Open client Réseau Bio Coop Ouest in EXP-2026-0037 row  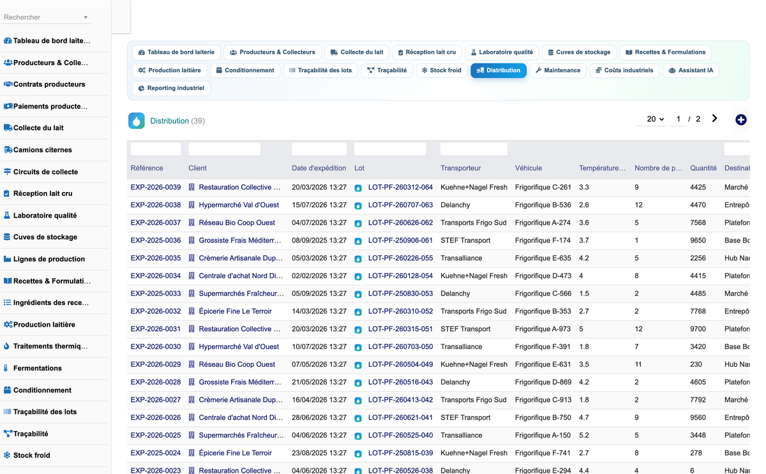pyautogui.click(x=237, y=223)
